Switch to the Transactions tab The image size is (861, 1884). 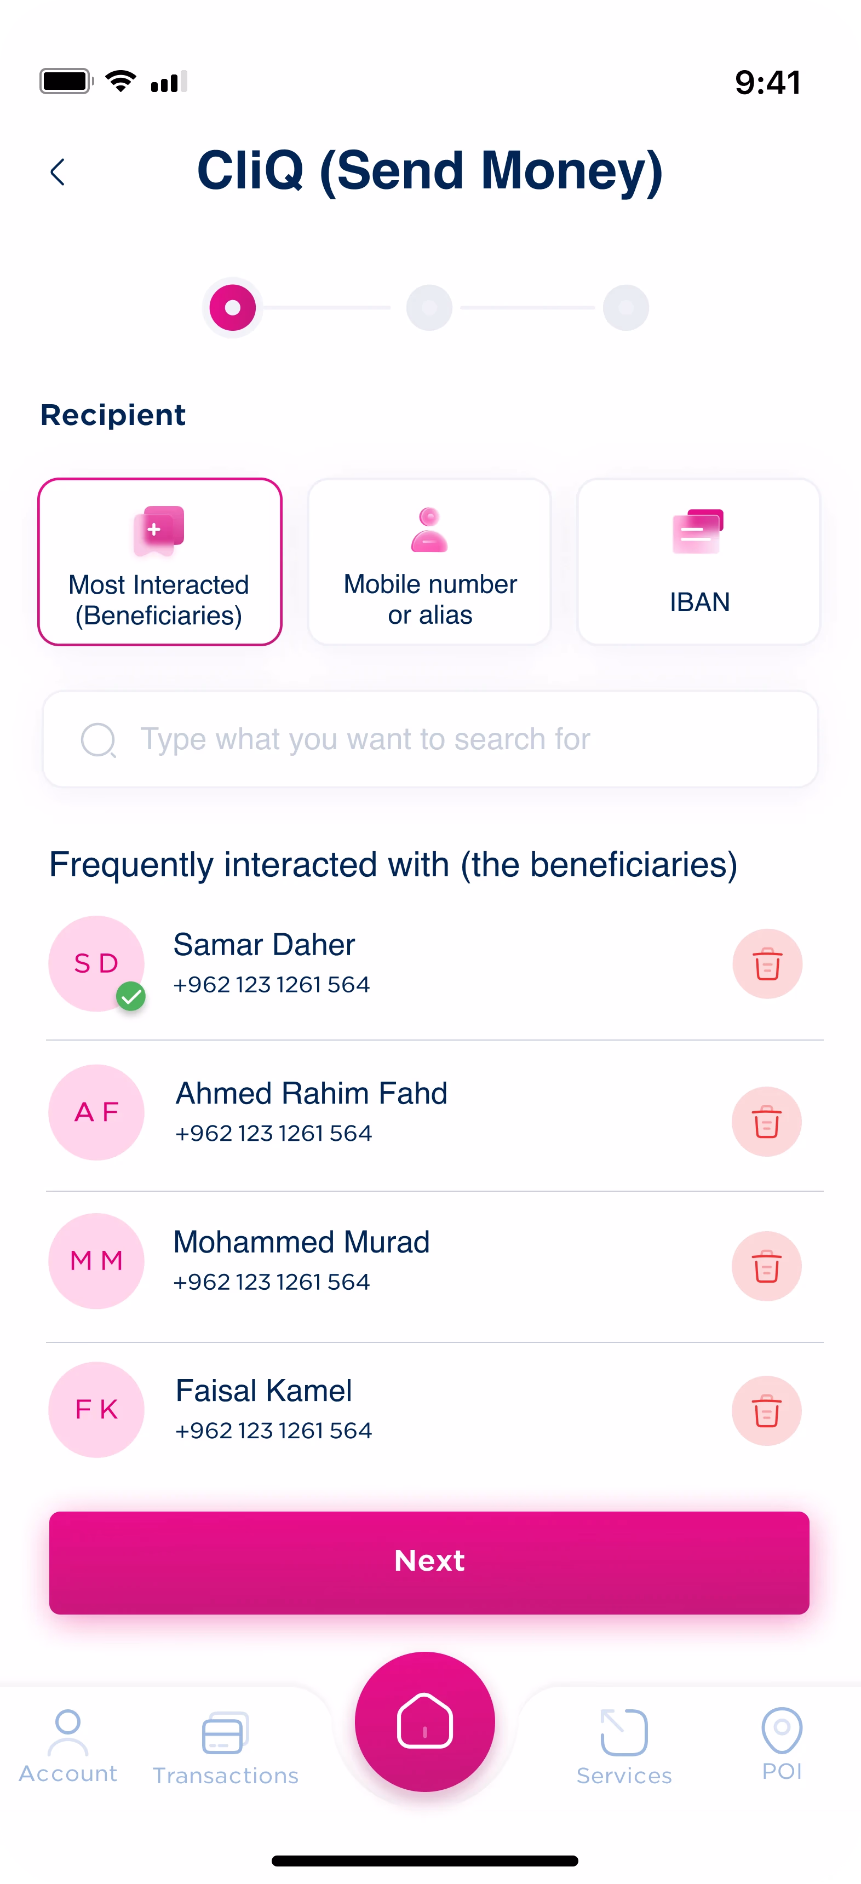pyautogui.click(x=225, y=1747)
